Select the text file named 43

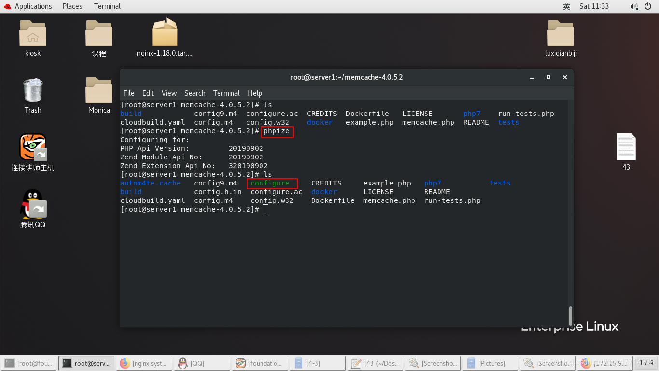(626, 147)
